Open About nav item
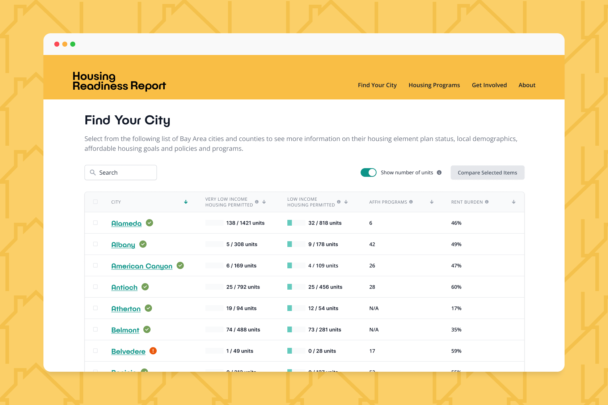Screen dimensions: 608x405 [x=527, y=85]
